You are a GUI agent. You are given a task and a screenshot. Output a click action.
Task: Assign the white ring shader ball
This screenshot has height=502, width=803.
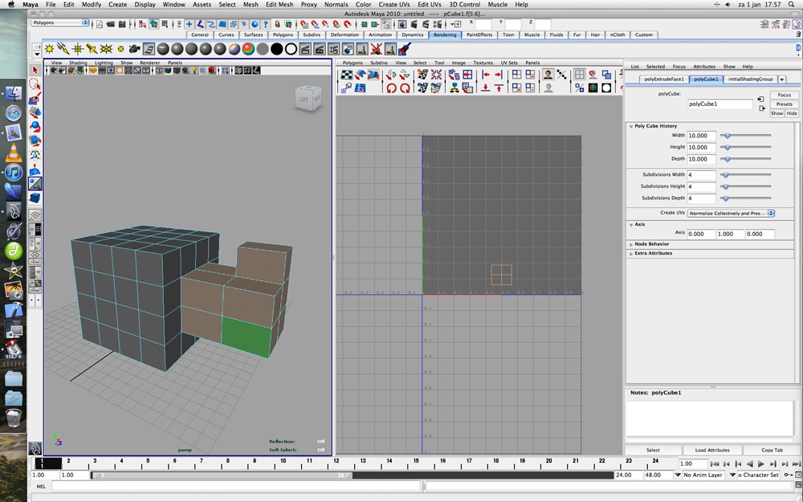point(291,49)
